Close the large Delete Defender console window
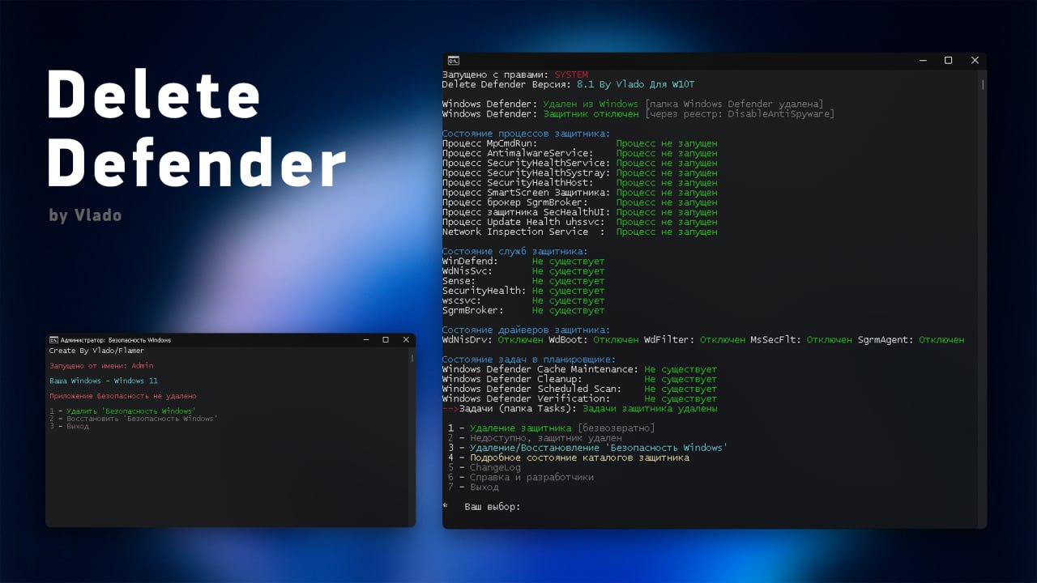Image resolution: width=1037 pixels, height=583 pixels. click(975, 61)
